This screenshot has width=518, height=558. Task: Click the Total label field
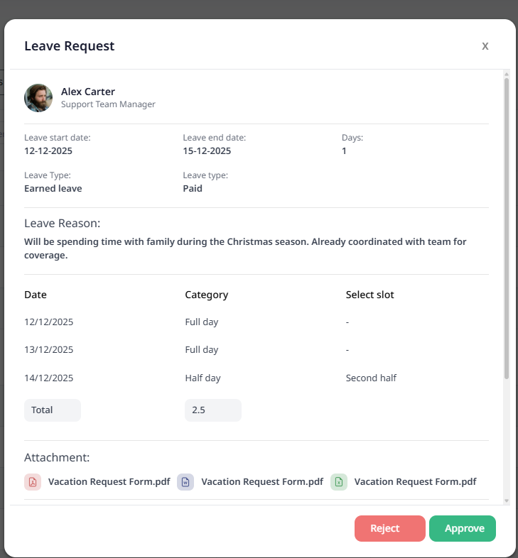(53, 410)
